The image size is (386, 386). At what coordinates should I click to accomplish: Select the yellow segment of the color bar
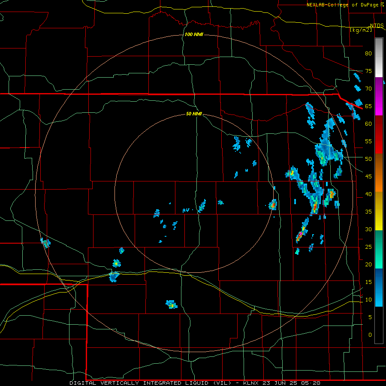click(379, 211)
